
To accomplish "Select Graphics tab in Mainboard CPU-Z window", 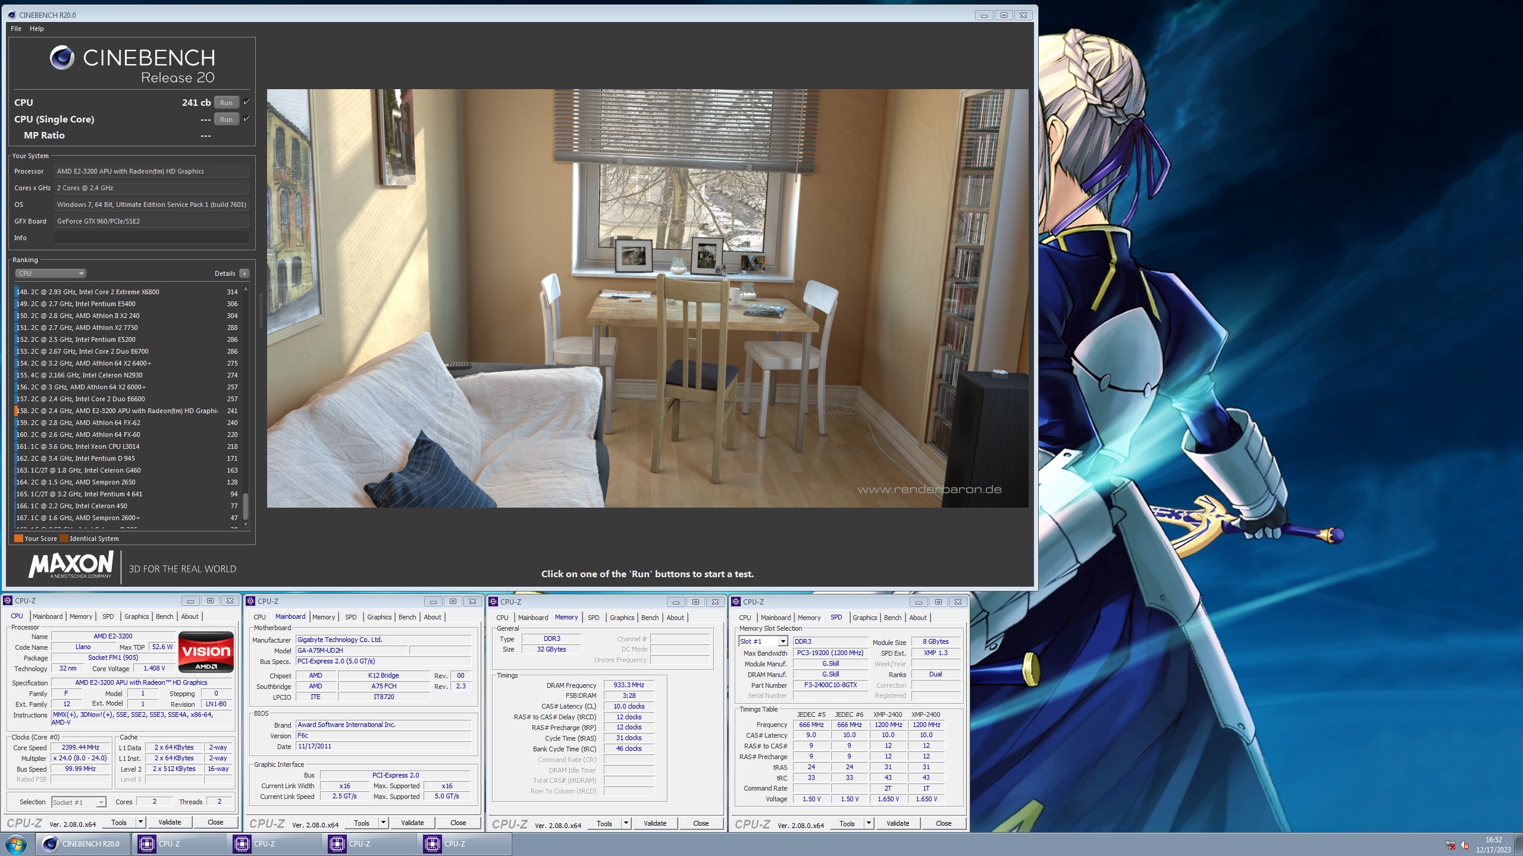I will (x=379, y=617).
